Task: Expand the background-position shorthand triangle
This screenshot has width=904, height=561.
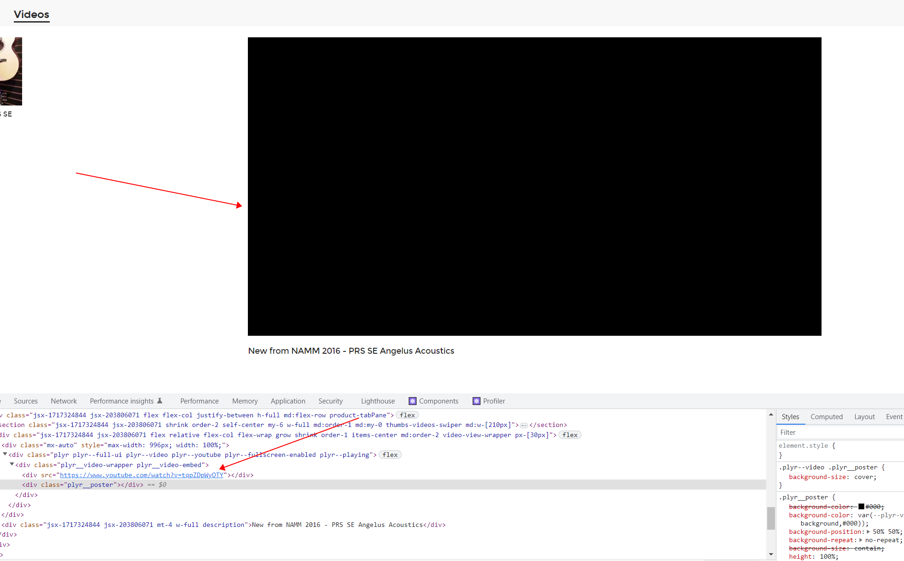Action: [869, 532]
